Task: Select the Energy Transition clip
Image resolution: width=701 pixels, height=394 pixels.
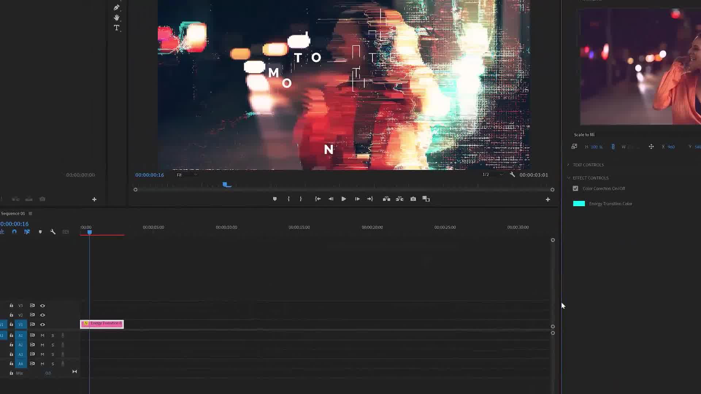Action: tap(102, 324)
